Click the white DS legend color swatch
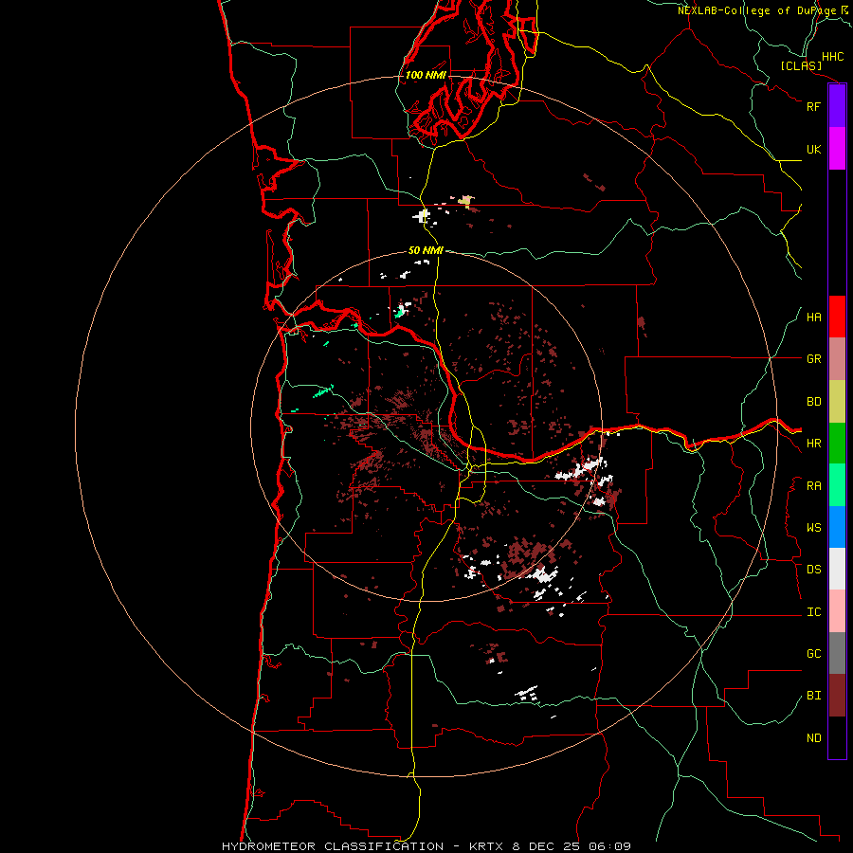 coord(837,569)
